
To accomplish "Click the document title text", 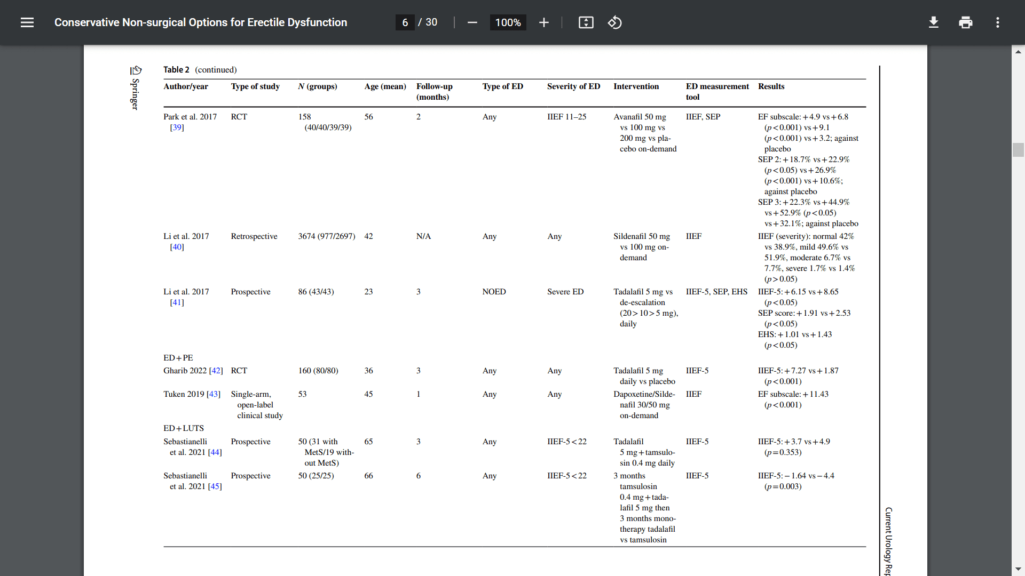I will tap(201, 22).
